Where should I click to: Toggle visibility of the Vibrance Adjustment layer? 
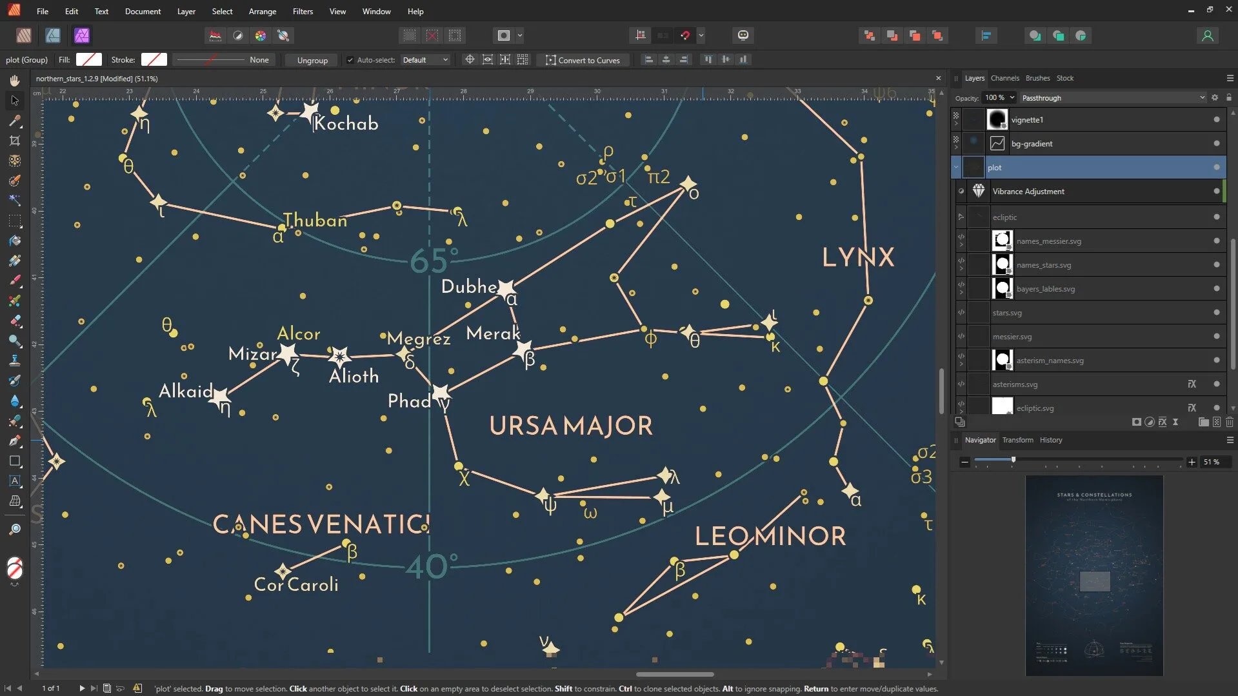pyautogui.click(x=1215, y=191)
